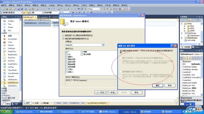Select the SqlDataSource toolbox item

[x=10, y=83]
